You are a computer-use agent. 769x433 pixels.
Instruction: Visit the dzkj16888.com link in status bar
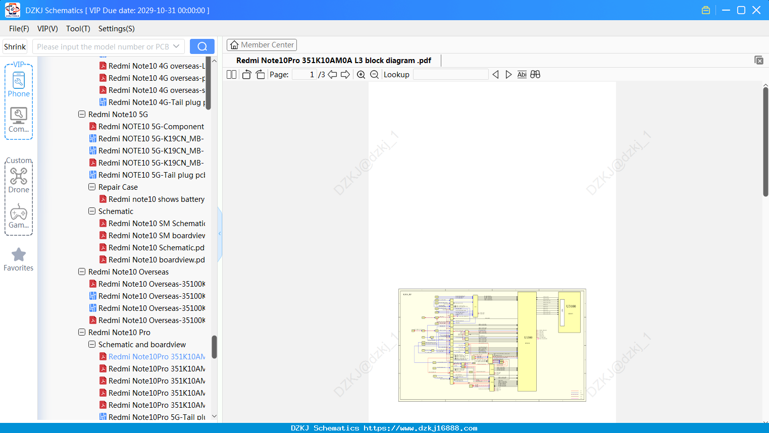[421, 428]
